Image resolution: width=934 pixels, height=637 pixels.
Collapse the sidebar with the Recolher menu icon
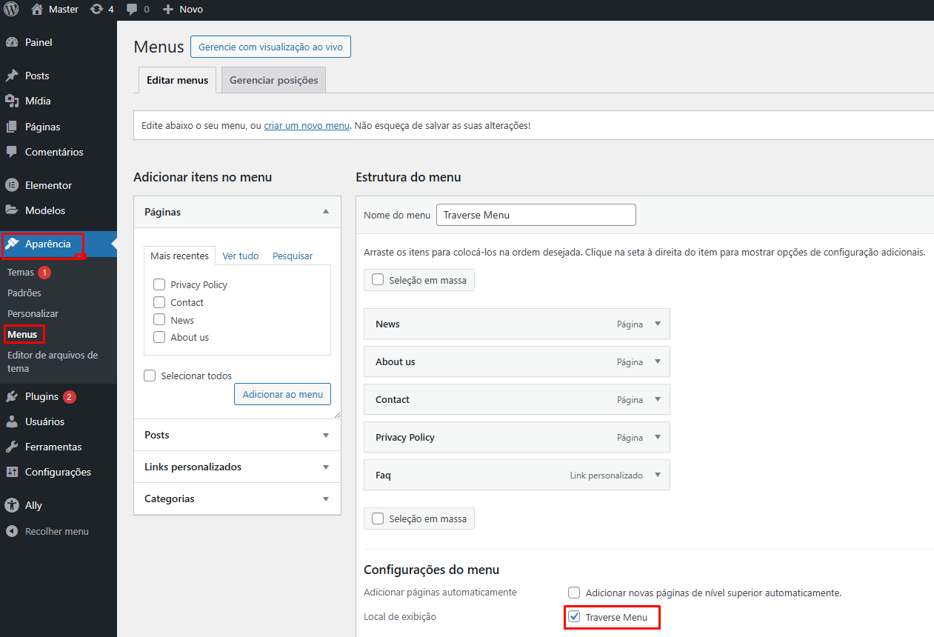tap(11, 531)
